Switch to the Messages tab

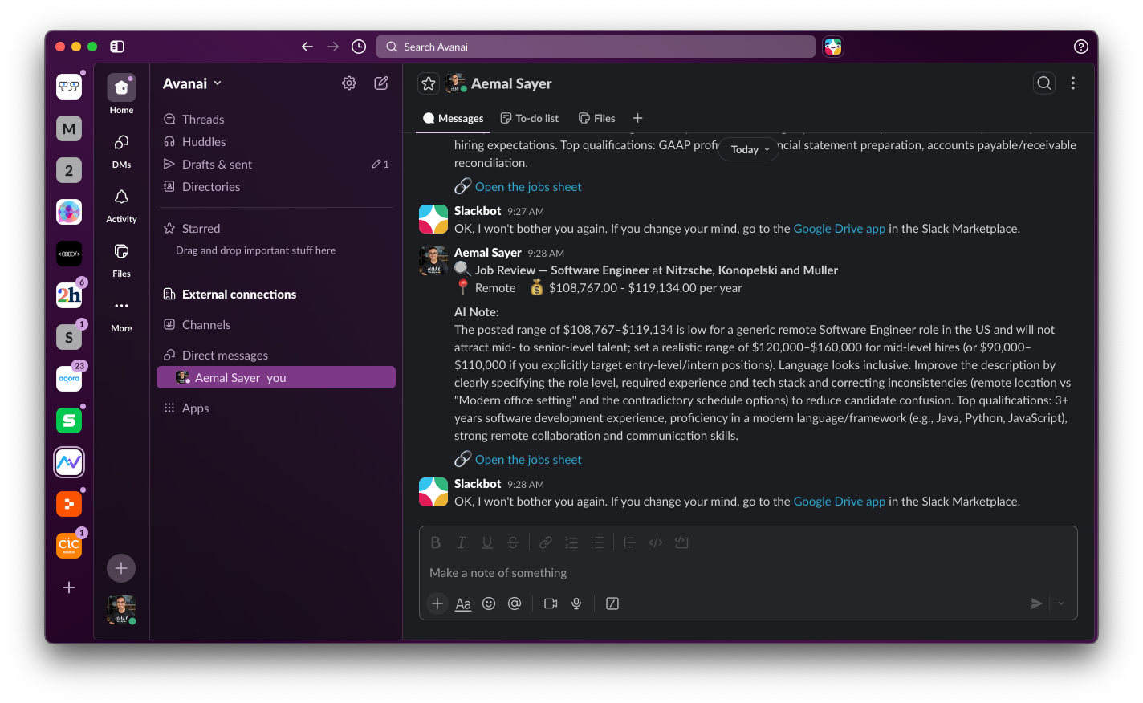pos(454,118)
